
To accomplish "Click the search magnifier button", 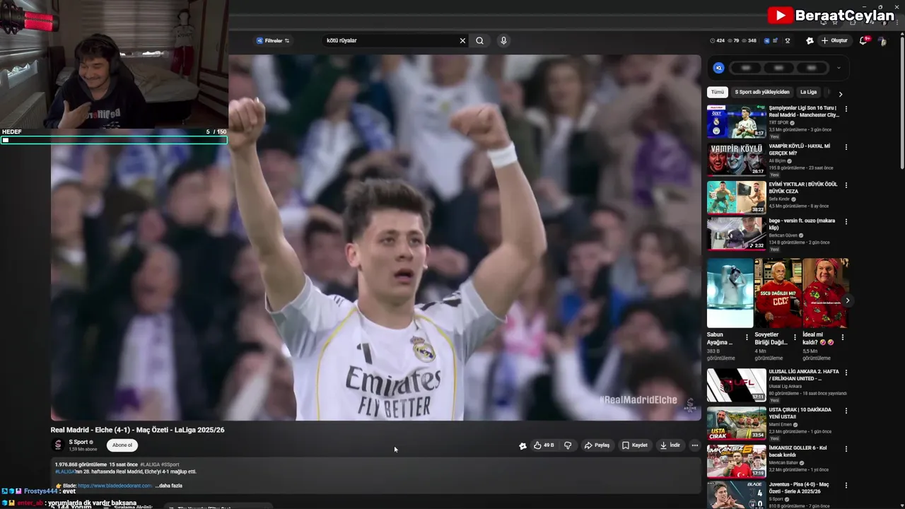I will [479, 41].
